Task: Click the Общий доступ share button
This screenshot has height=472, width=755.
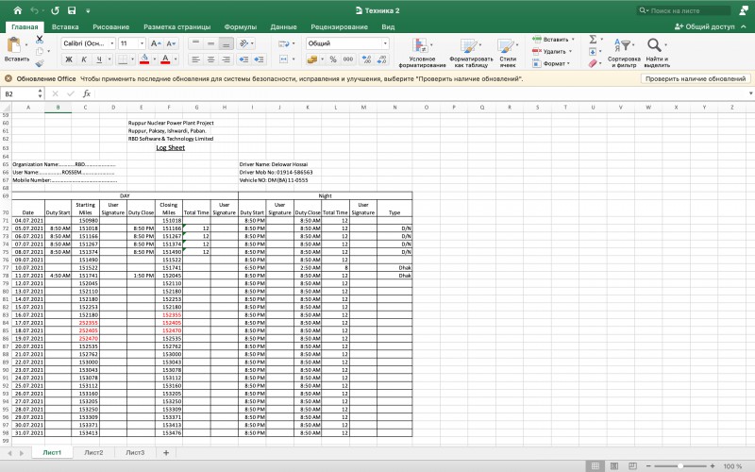Action: click(x=704, y=26)
